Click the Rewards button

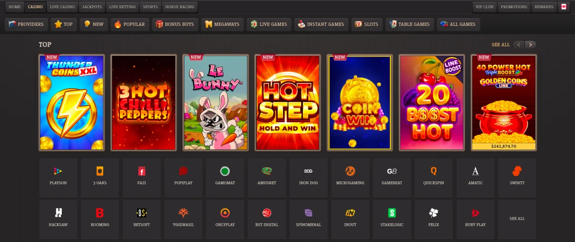(x=544, y=7)
